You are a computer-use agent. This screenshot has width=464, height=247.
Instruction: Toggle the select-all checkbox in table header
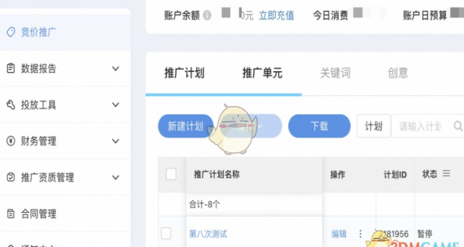(x=171, y=174)
